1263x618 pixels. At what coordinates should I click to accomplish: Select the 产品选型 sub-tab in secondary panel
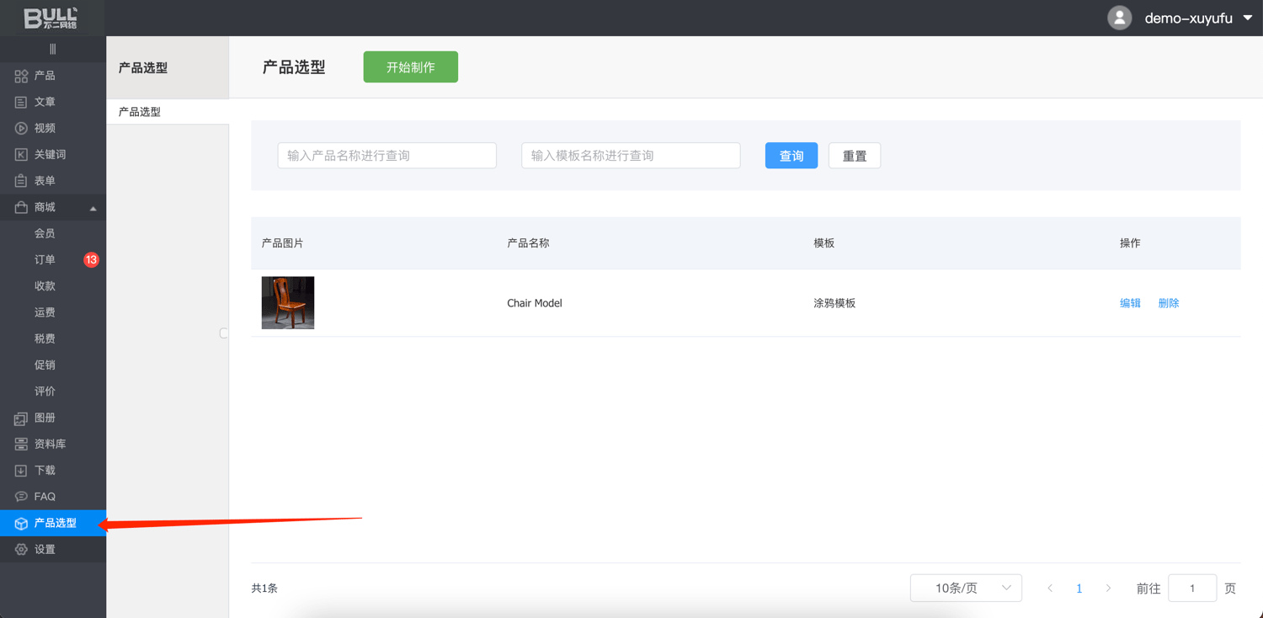tap(140, 111)
